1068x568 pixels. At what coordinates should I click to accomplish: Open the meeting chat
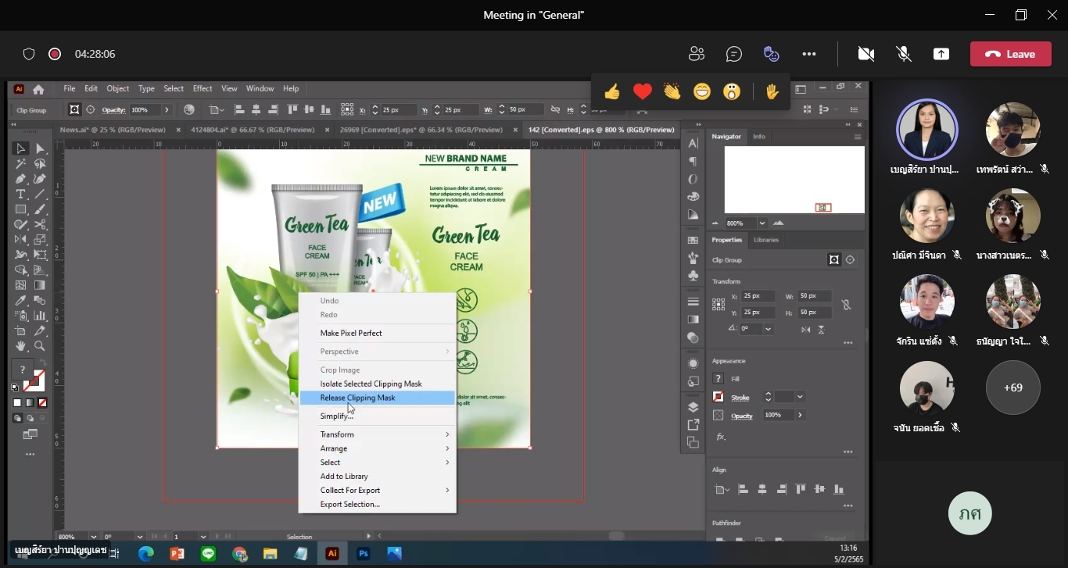coord(733,54)
